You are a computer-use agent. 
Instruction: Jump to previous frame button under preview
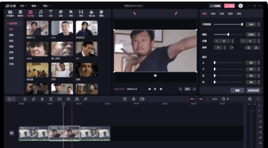click(x=150, y=89)
